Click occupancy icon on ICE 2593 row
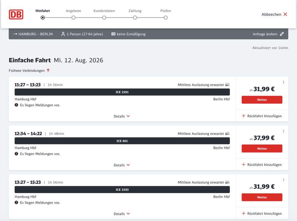 click(x=227, y=182)
